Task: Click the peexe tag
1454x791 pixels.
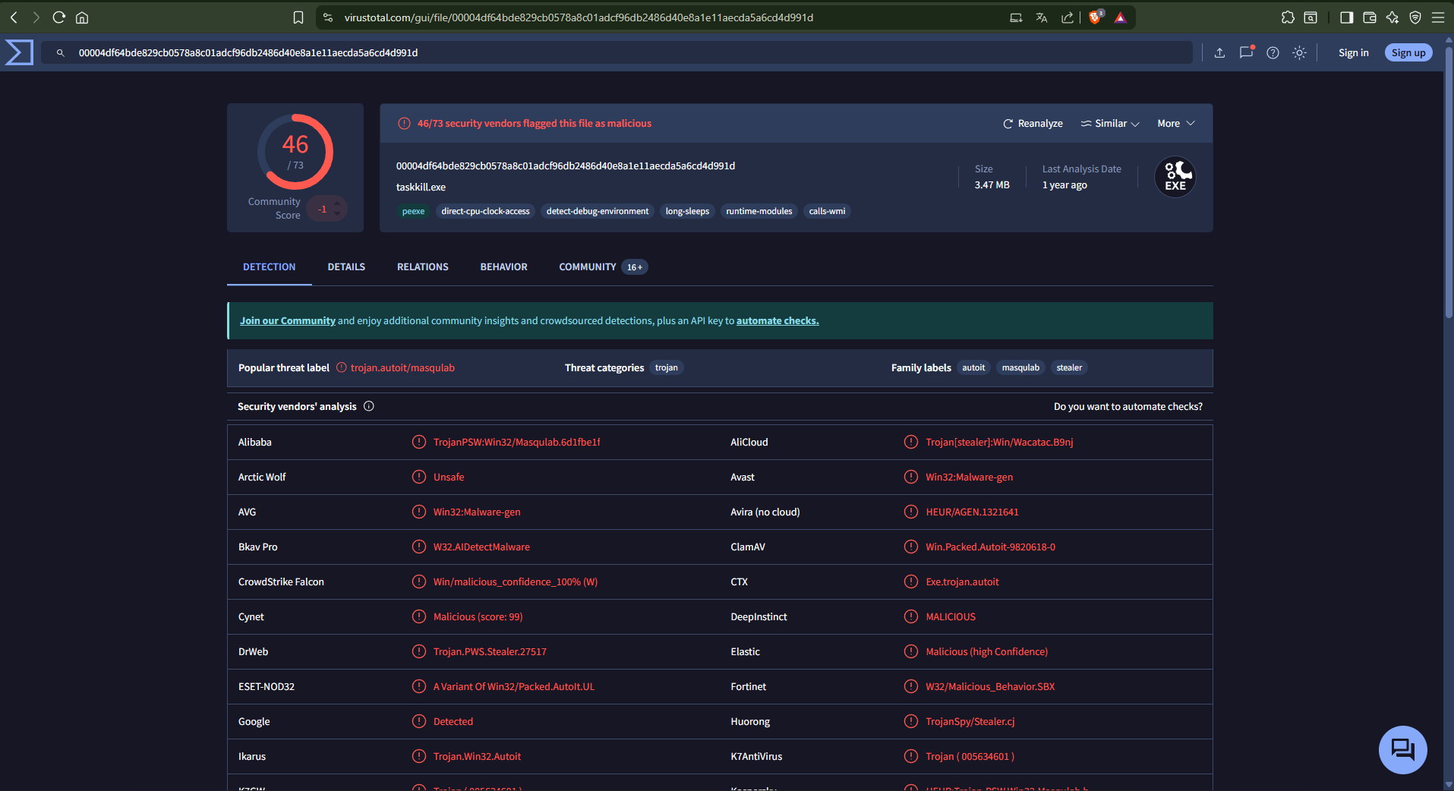Action: pyautogui.click(x=413, y=211)
